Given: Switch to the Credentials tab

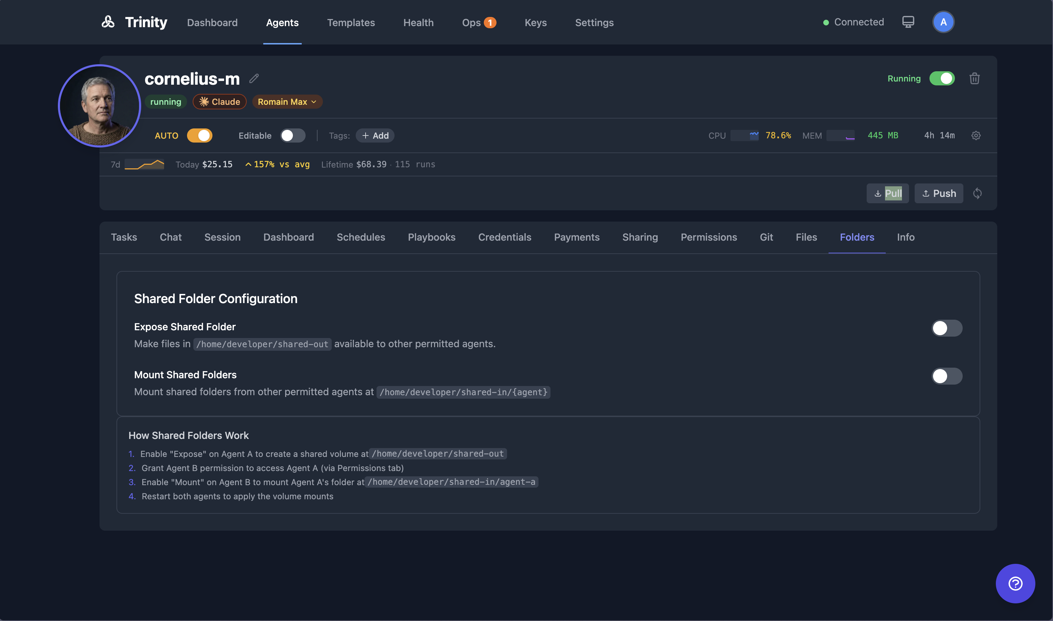Looking at the screenshot, I should [x=505, y=237].
